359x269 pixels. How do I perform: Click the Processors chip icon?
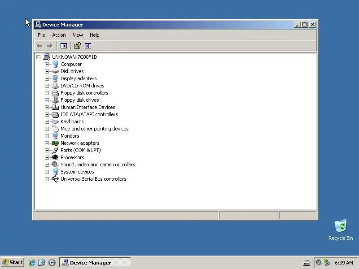pyautogui.click(x=55, y=157)
